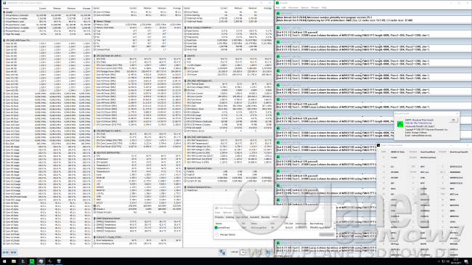
Task: Open the Datei menu in Task Manager
Action: click(x=217, y=213)
